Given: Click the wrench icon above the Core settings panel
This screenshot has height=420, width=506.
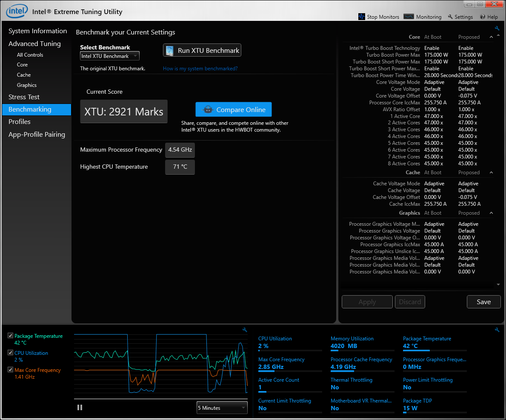Looking at the screenshot, I should point(497,28).
